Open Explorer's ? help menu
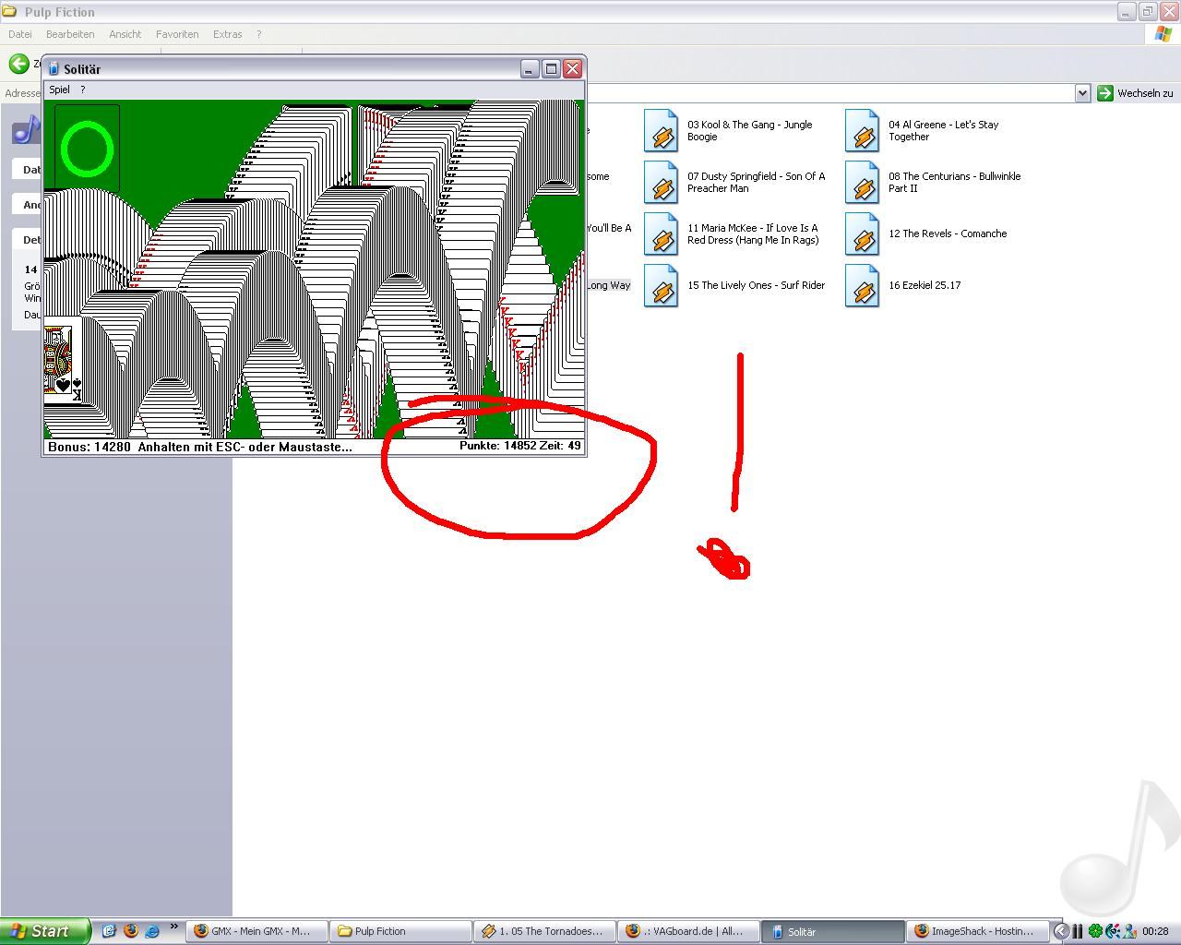This screenshot has height=945, width=1181. [x=258, y=34]
